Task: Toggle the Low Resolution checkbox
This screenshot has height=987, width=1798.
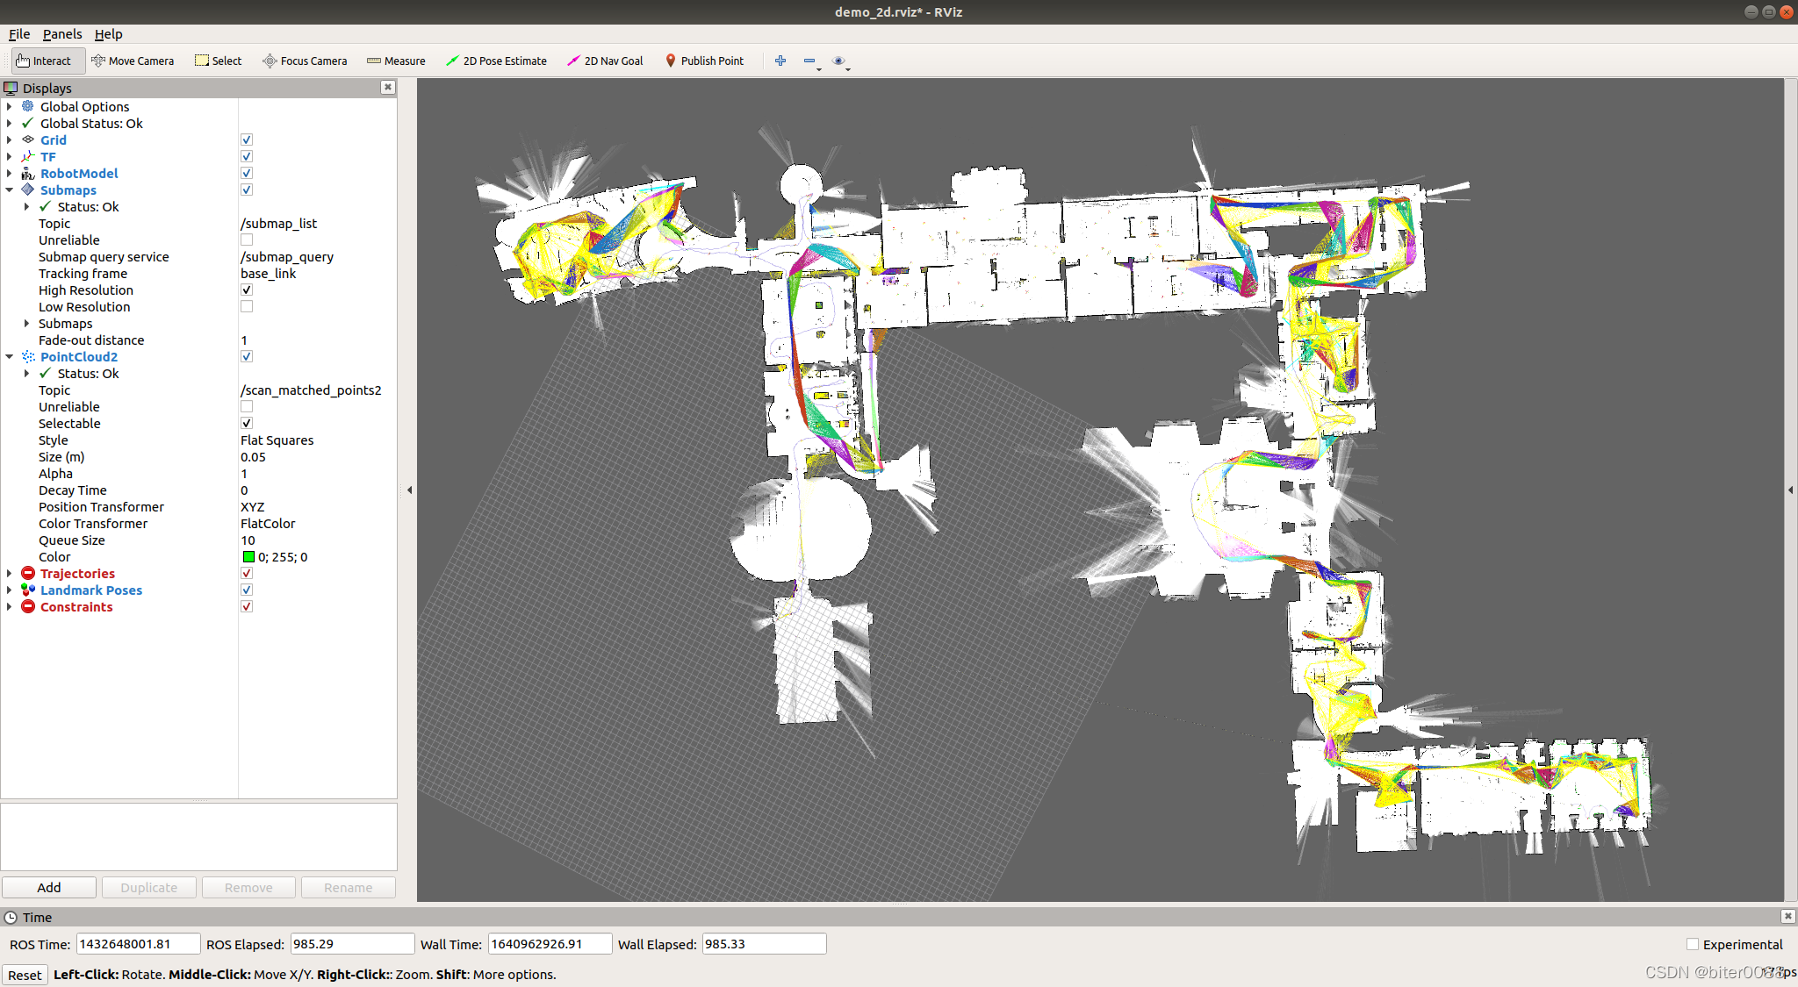Action: (247, 307)
